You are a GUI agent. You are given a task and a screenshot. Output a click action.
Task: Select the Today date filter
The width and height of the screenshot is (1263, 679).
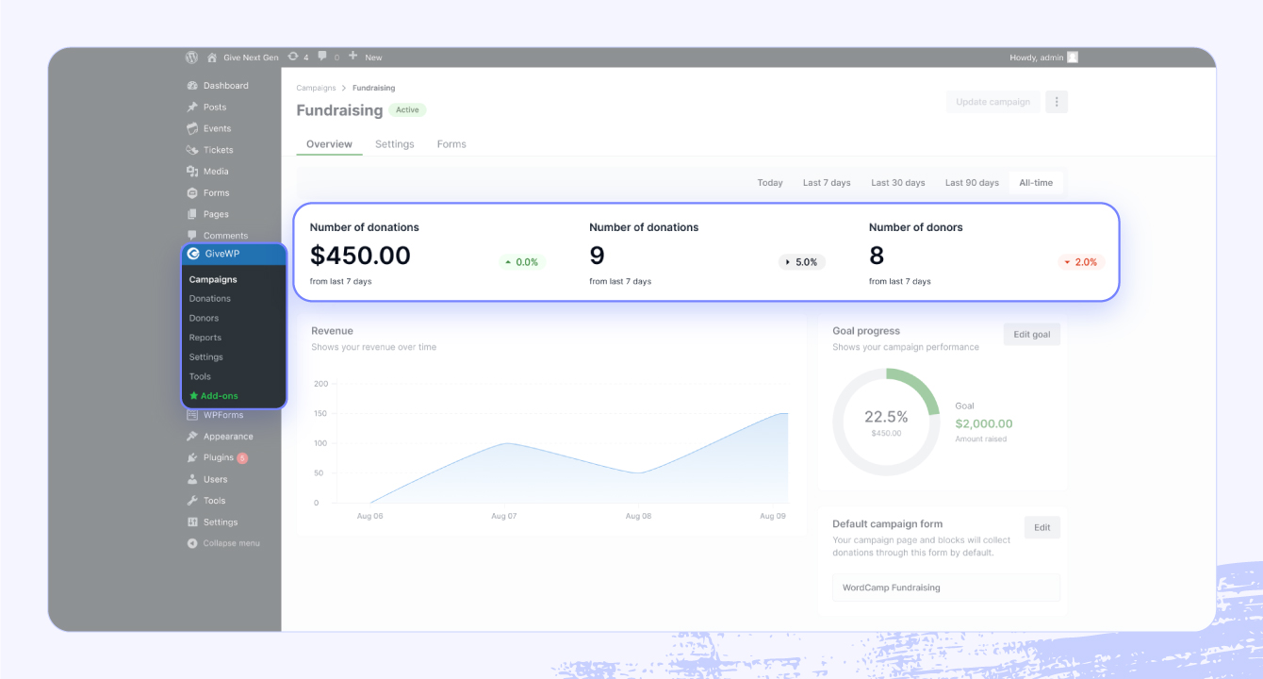click(770, 182)
